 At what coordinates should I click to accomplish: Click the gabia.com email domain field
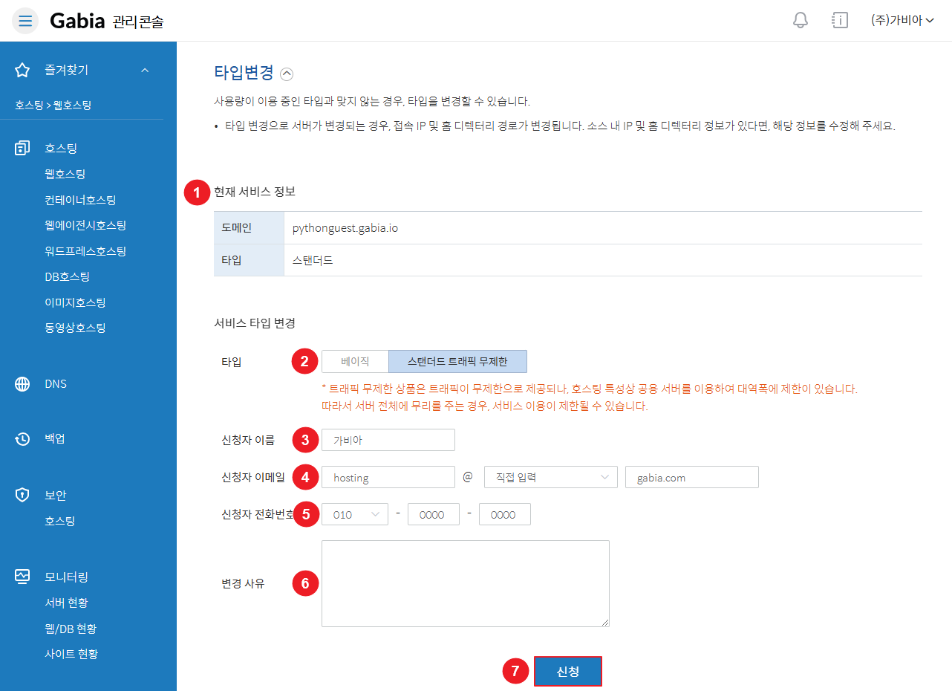pyautogui.click(x=692, y=477)
